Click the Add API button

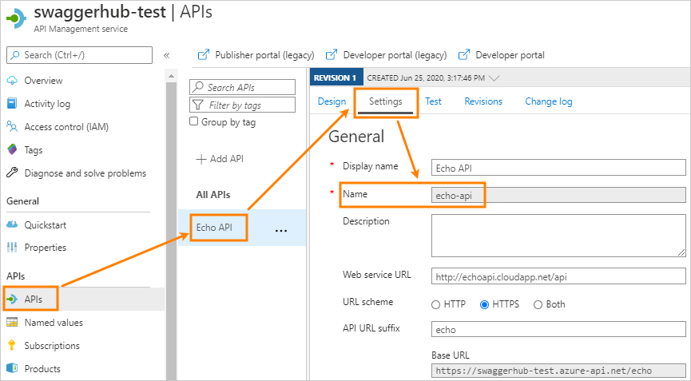[220, 159]
